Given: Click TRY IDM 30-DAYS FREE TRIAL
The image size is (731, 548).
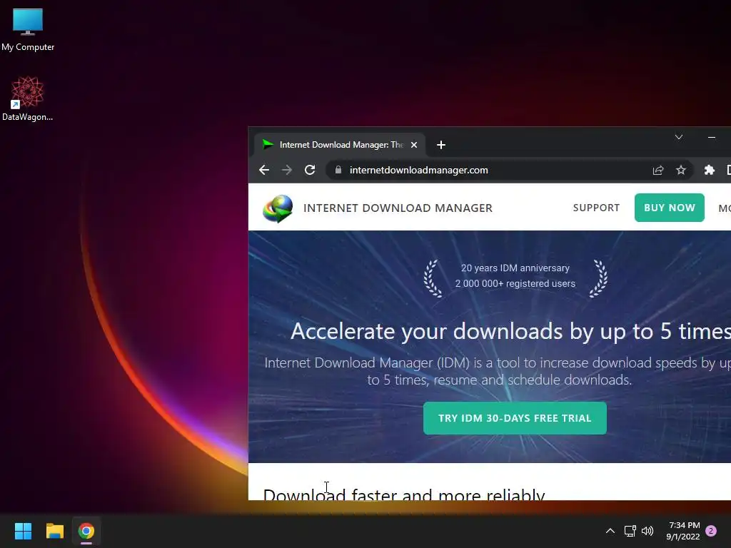Looking at the screenshot, I should [x=515, y=418].
